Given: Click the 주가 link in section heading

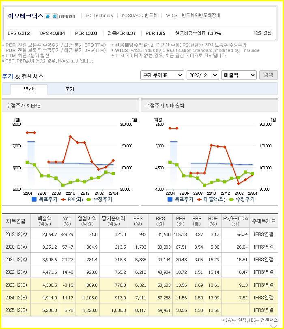Looking at the screenshot, I should coord(8,76).
